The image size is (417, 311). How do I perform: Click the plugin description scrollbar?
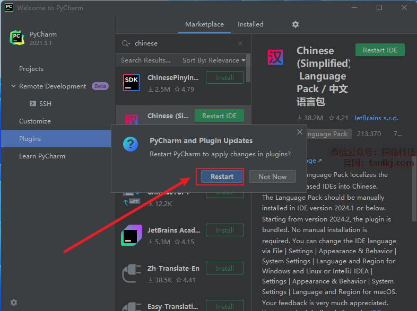coord(414,190)
